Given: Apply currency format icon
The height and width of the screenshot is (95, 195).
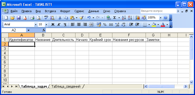Looking at the screenshot, I should 99,25.
